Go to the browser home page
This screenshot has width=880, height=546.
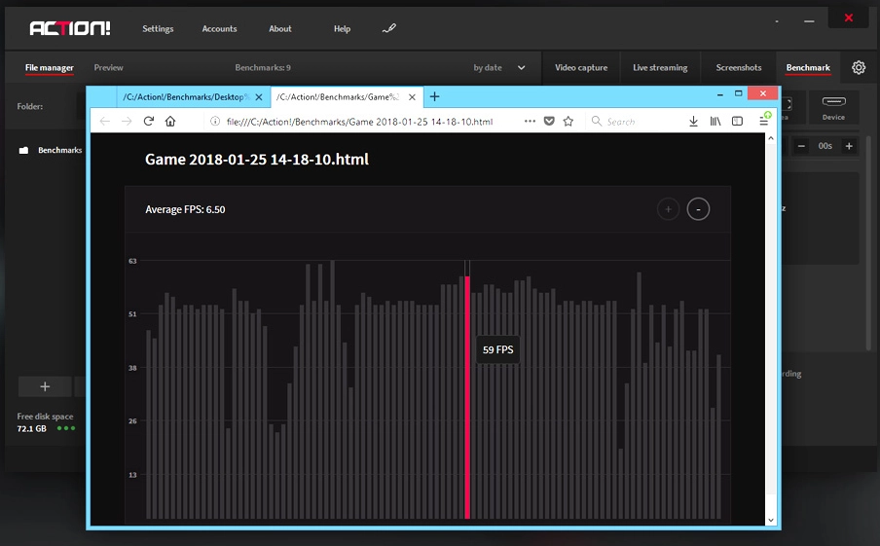point(170,121)
